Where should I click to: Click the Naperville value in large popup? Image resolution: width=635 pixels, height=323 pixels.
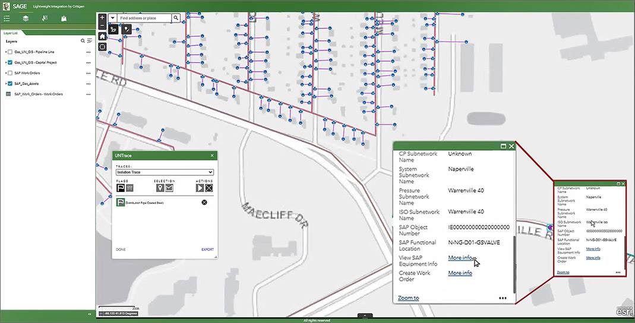(x=461, y=169)
